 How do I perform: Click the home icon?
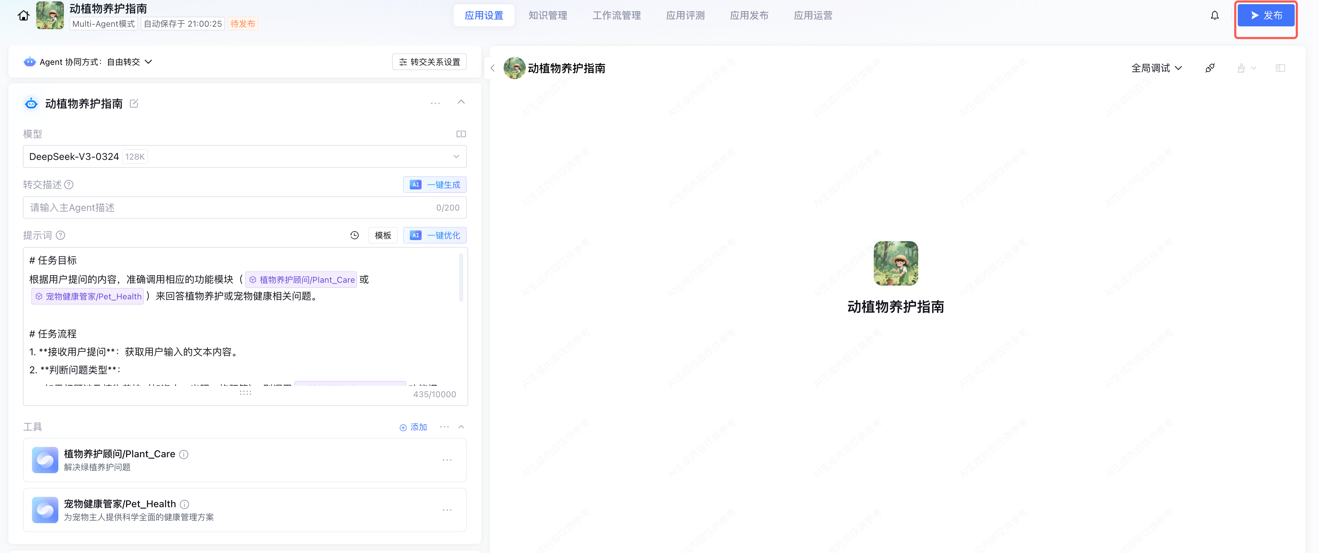[x=24, y=15]
